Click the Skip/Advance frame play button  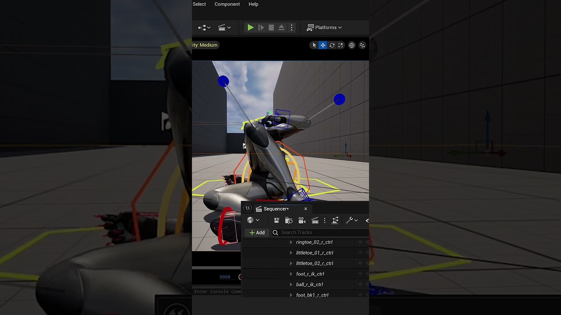click(x=261, y=28)
